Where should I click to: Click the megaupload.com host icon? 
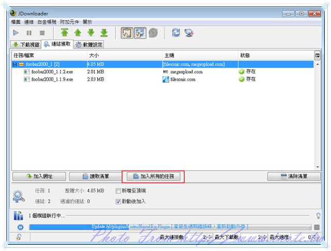pos(165,72)
